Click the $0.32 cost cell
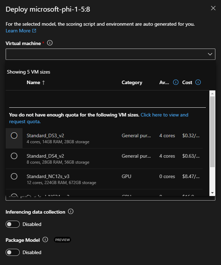This screenshot has height=265, width=221. pyautogui.click(x=191, y=135)
